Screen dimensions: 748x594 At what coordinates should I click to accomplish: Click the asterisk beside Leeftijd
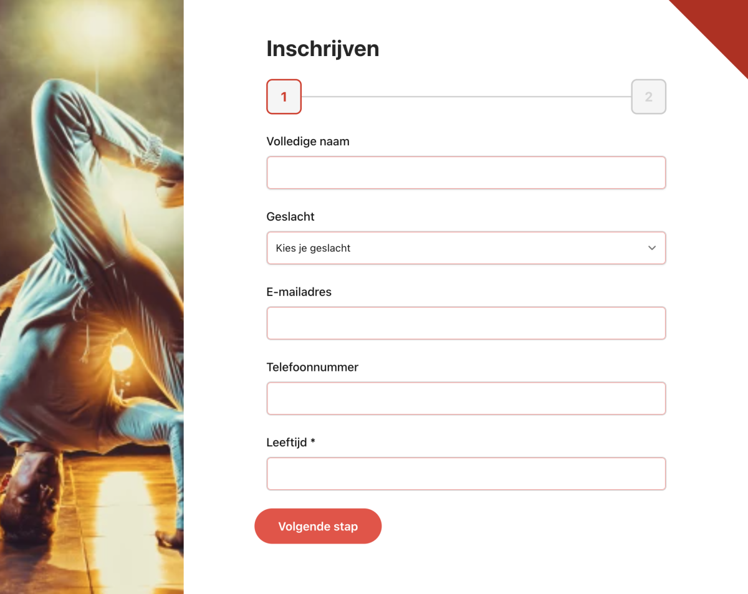click(x=313, y=441)
